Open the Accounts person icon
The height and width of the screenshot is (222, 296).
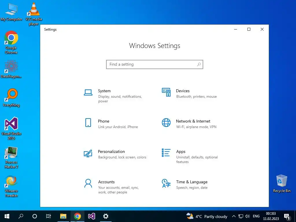coord(88,183)
